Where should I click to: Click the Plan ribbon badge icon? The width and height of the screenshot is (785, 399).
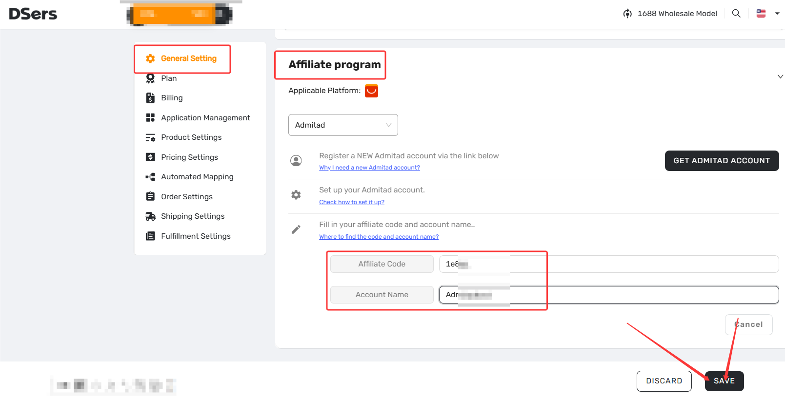pos(150,78)
